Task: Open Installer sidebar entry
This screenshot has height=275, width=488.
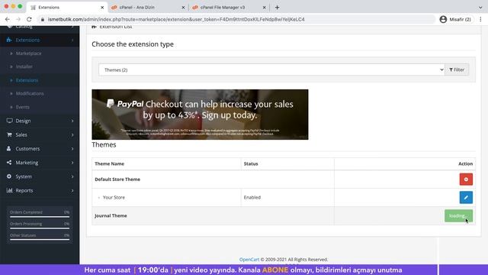Action: (24, 66)
